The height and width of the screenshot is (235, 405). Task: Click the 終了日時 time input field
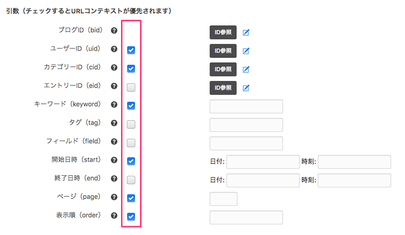click(x=354, y=180)
